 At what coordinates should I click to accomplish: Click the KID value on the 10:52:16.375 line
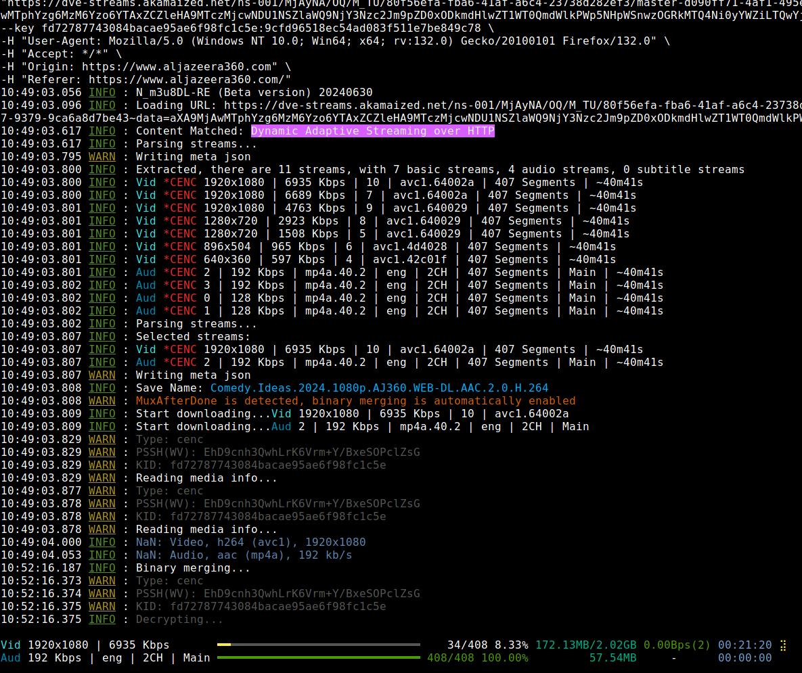coord(277,607)
